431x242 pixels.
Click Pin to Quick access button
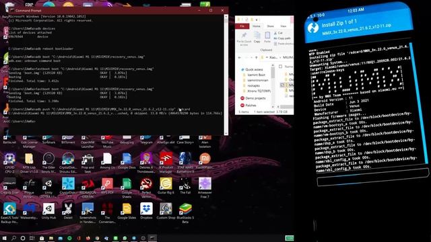pyautogui.click(x=244, y=39)
